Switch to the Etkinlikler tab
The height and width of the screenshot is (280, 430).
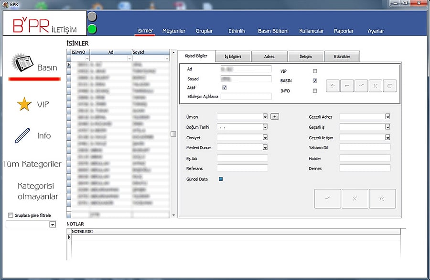point(342,56)
